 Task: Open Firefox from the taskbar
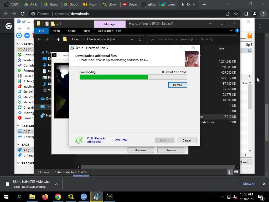click(x=45, y=197)
